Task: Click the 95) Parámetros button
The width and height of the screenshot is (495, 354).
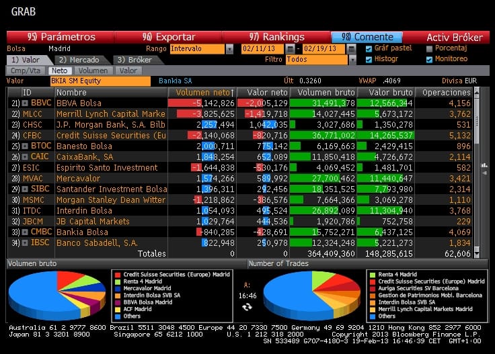Action: coord(61,37)
